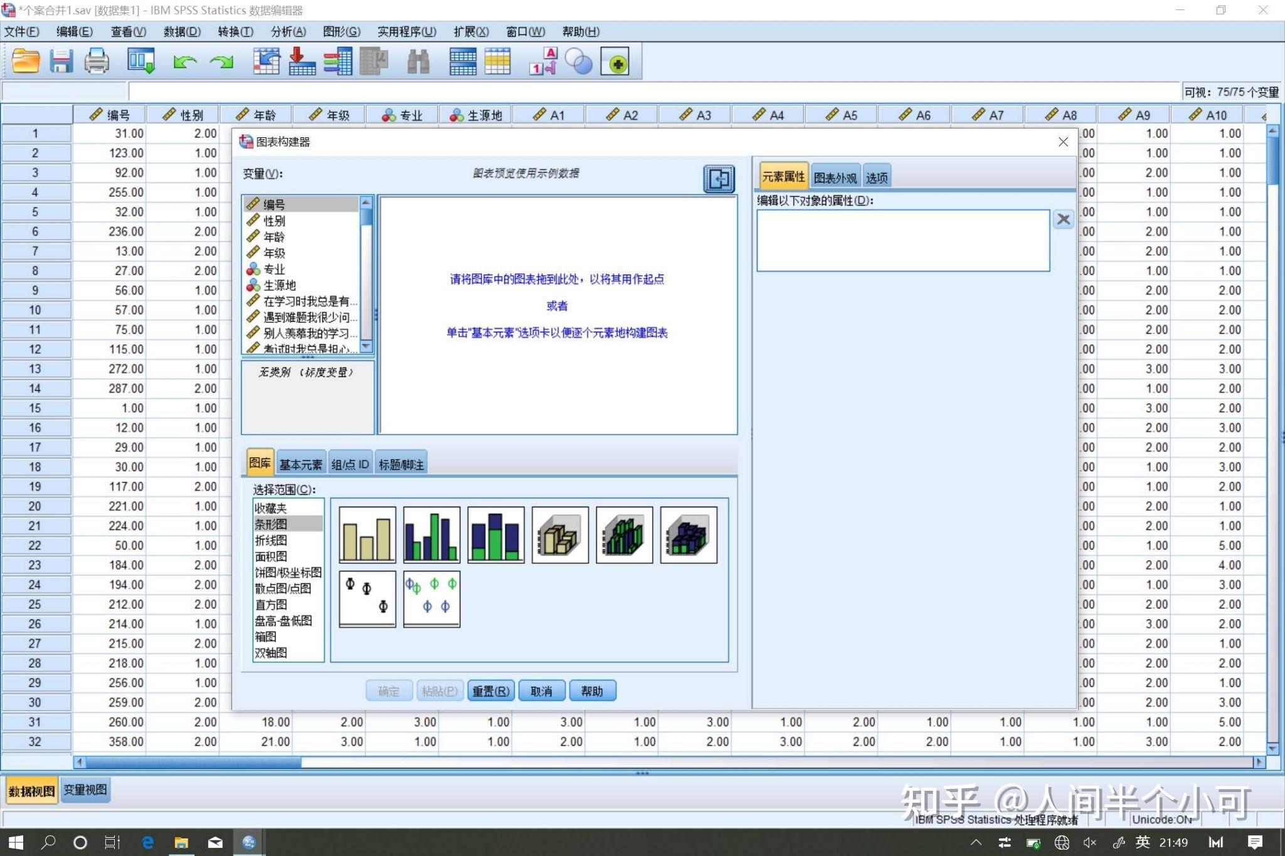Click the 帮助 button in Chart Builder

point(592,691)
